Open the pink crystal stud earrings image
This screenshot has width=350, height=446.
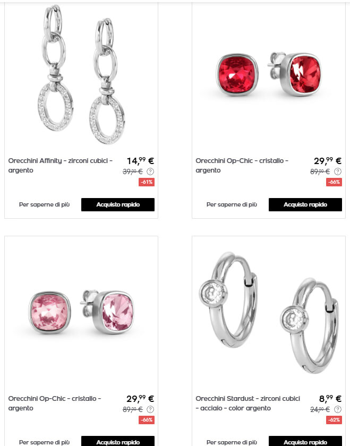tap(81, 312)
